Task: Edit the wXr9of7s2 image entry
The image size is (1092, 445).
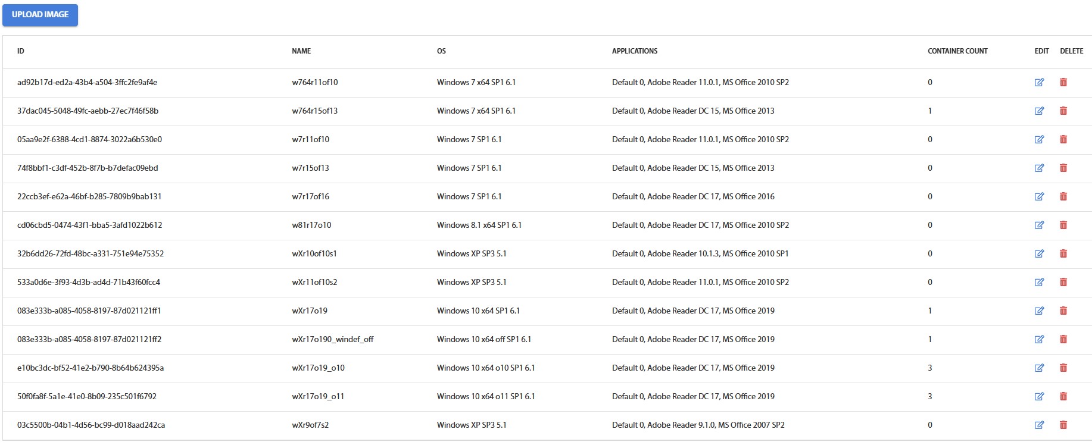Action: coord(1039,425)
